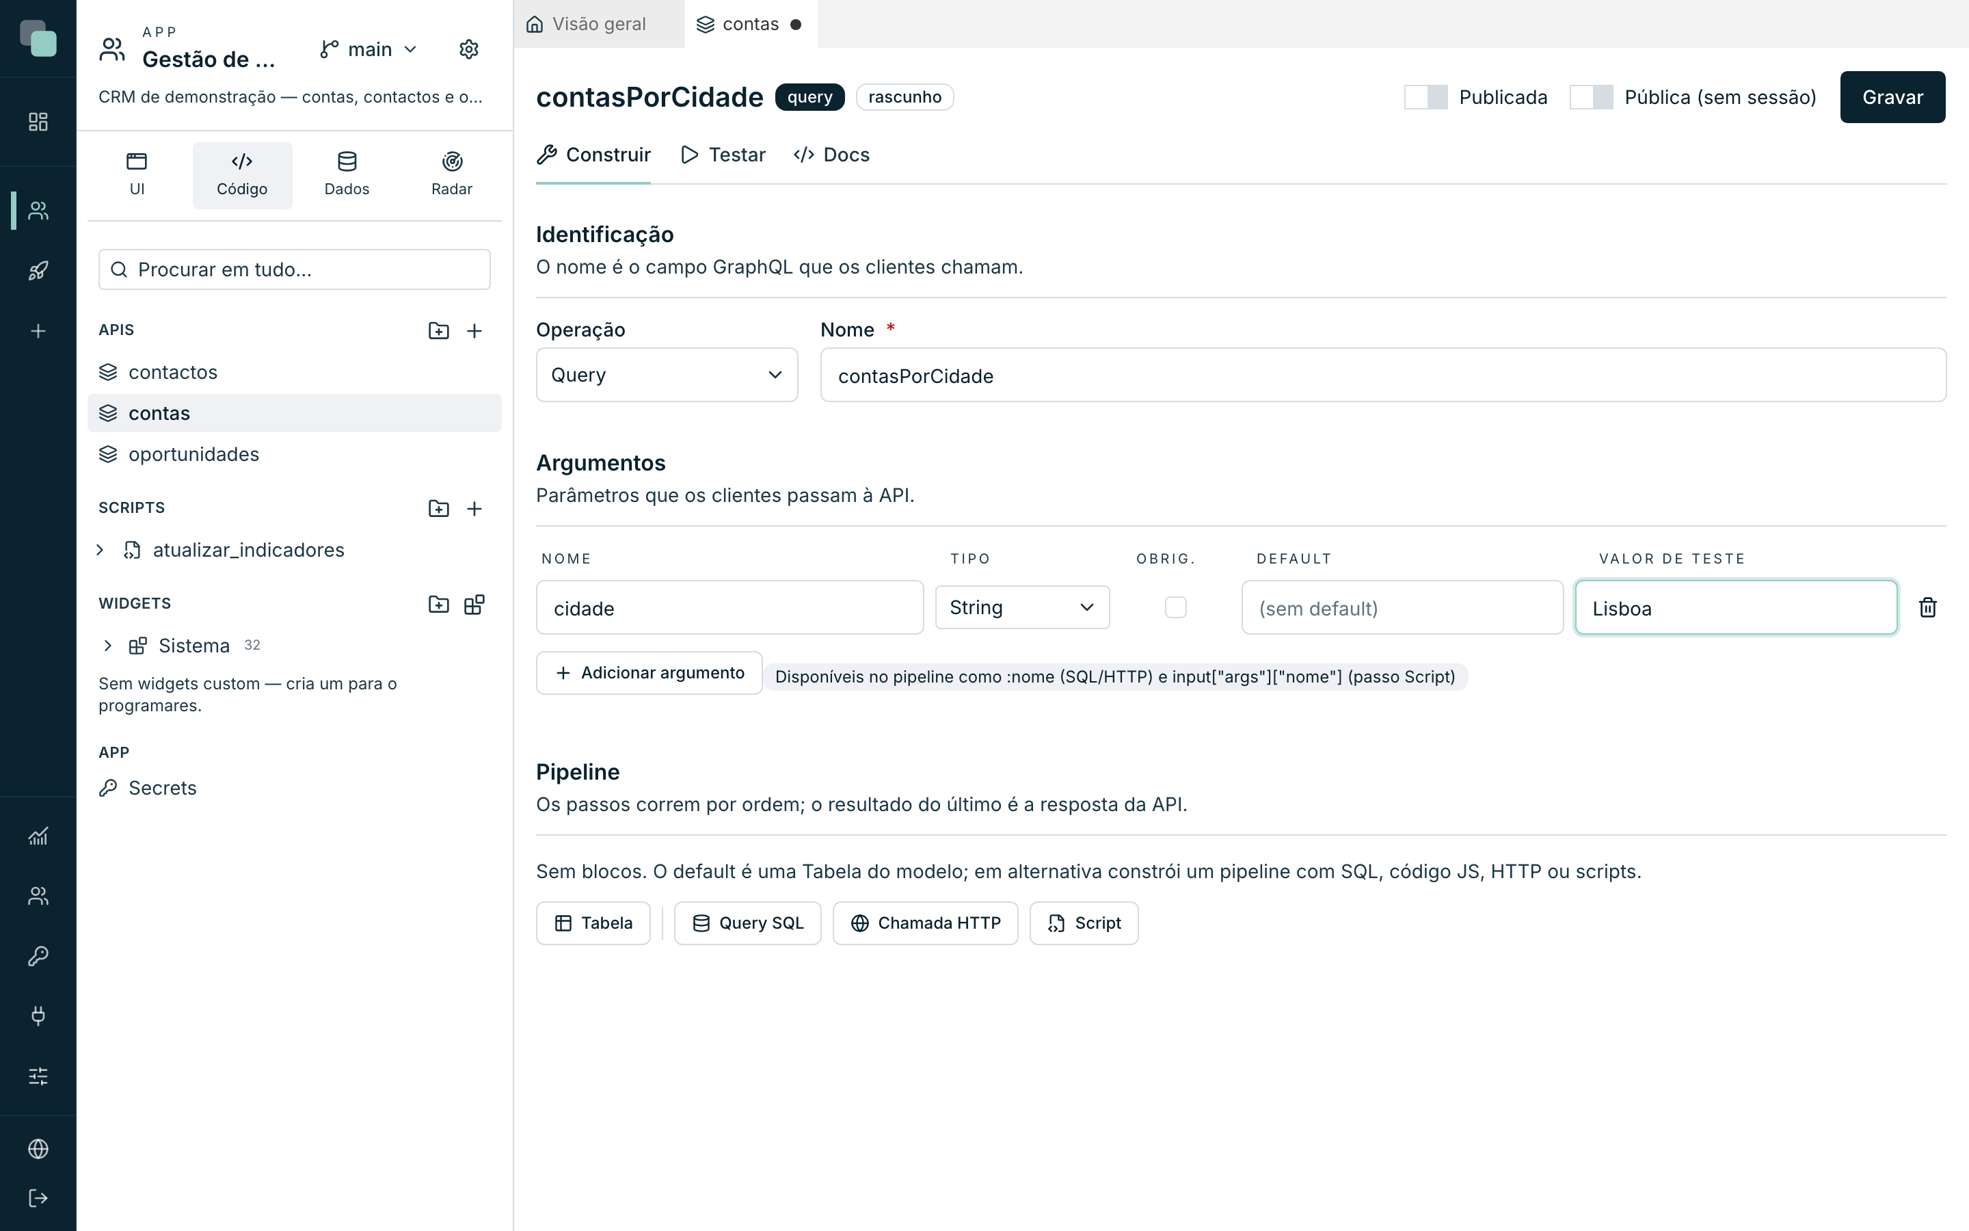1969x1231 pixels.
Task: Add a Chamada HTTP pipeline block
Action: click(925, 923)
